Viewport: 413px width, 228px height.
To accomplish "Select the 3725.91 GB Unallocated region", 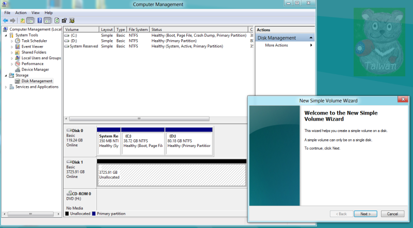I will (172, 175).
